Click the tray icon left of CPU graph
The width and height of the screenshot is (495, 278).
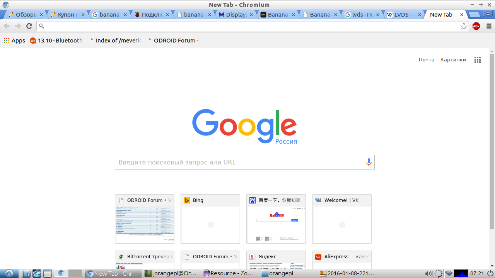(x=449, y=273)
